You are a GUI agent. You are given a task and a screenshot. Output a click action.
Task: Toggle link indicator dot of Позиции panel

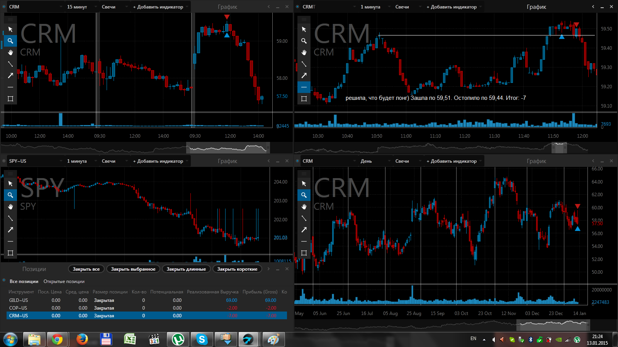4,280
